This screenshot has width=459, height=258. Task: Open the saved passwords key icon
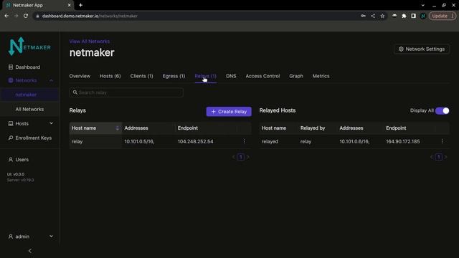(x=364, y=16)
